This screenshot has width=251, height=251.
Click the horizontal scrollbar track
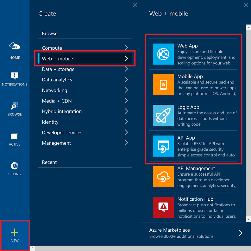click(x=143, y=248)
